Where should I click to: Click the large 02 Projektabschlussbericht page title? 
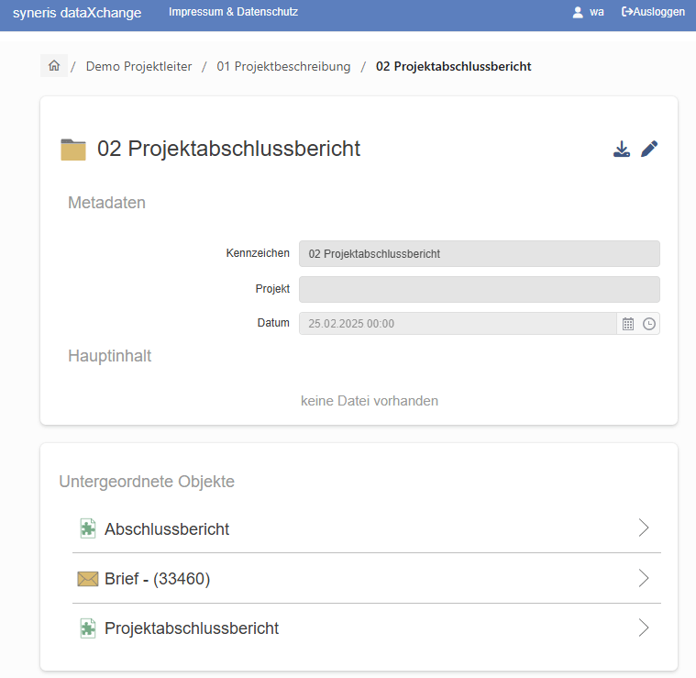[x=228, y=149]
